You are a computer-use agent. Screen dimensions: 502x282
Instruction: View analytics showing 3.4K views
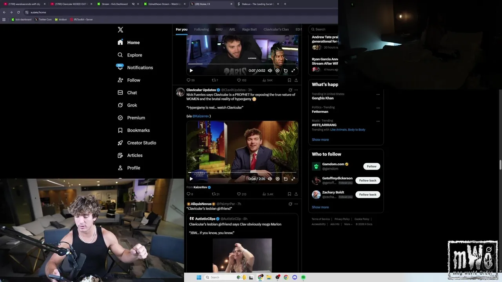267,194
